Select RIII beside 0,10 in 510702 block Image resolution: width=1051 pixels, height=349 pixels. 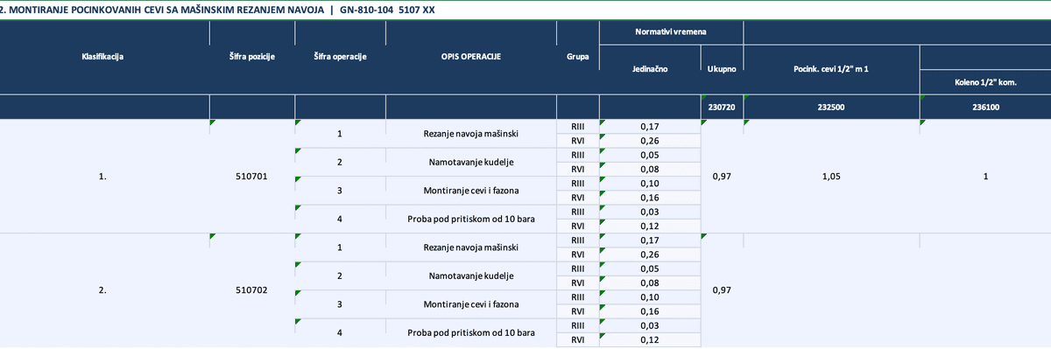[x=577, y=297]
